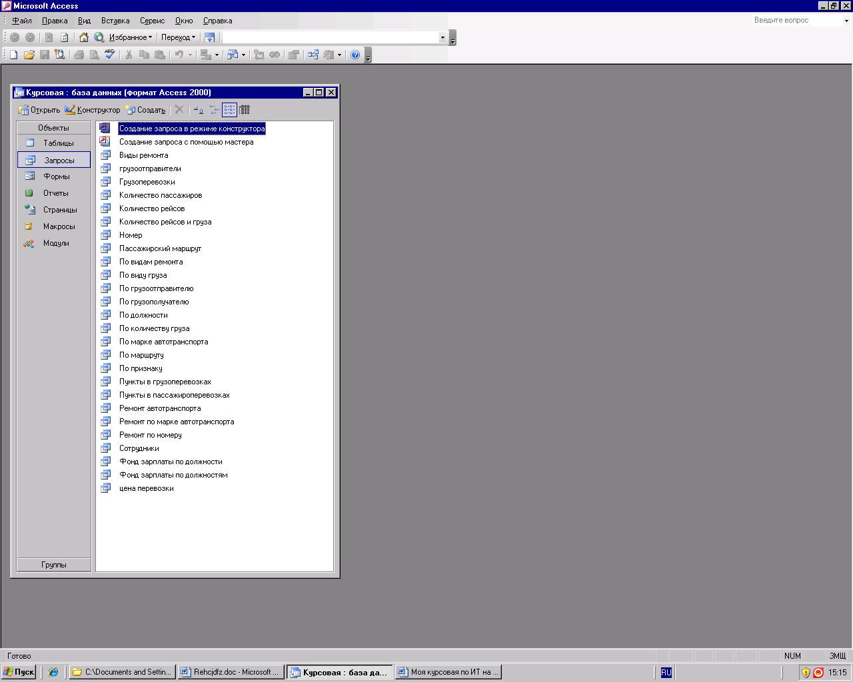Select the 'Пассажирский маршрут' query
The image size is (853, 682).
[x=160, y=248]
